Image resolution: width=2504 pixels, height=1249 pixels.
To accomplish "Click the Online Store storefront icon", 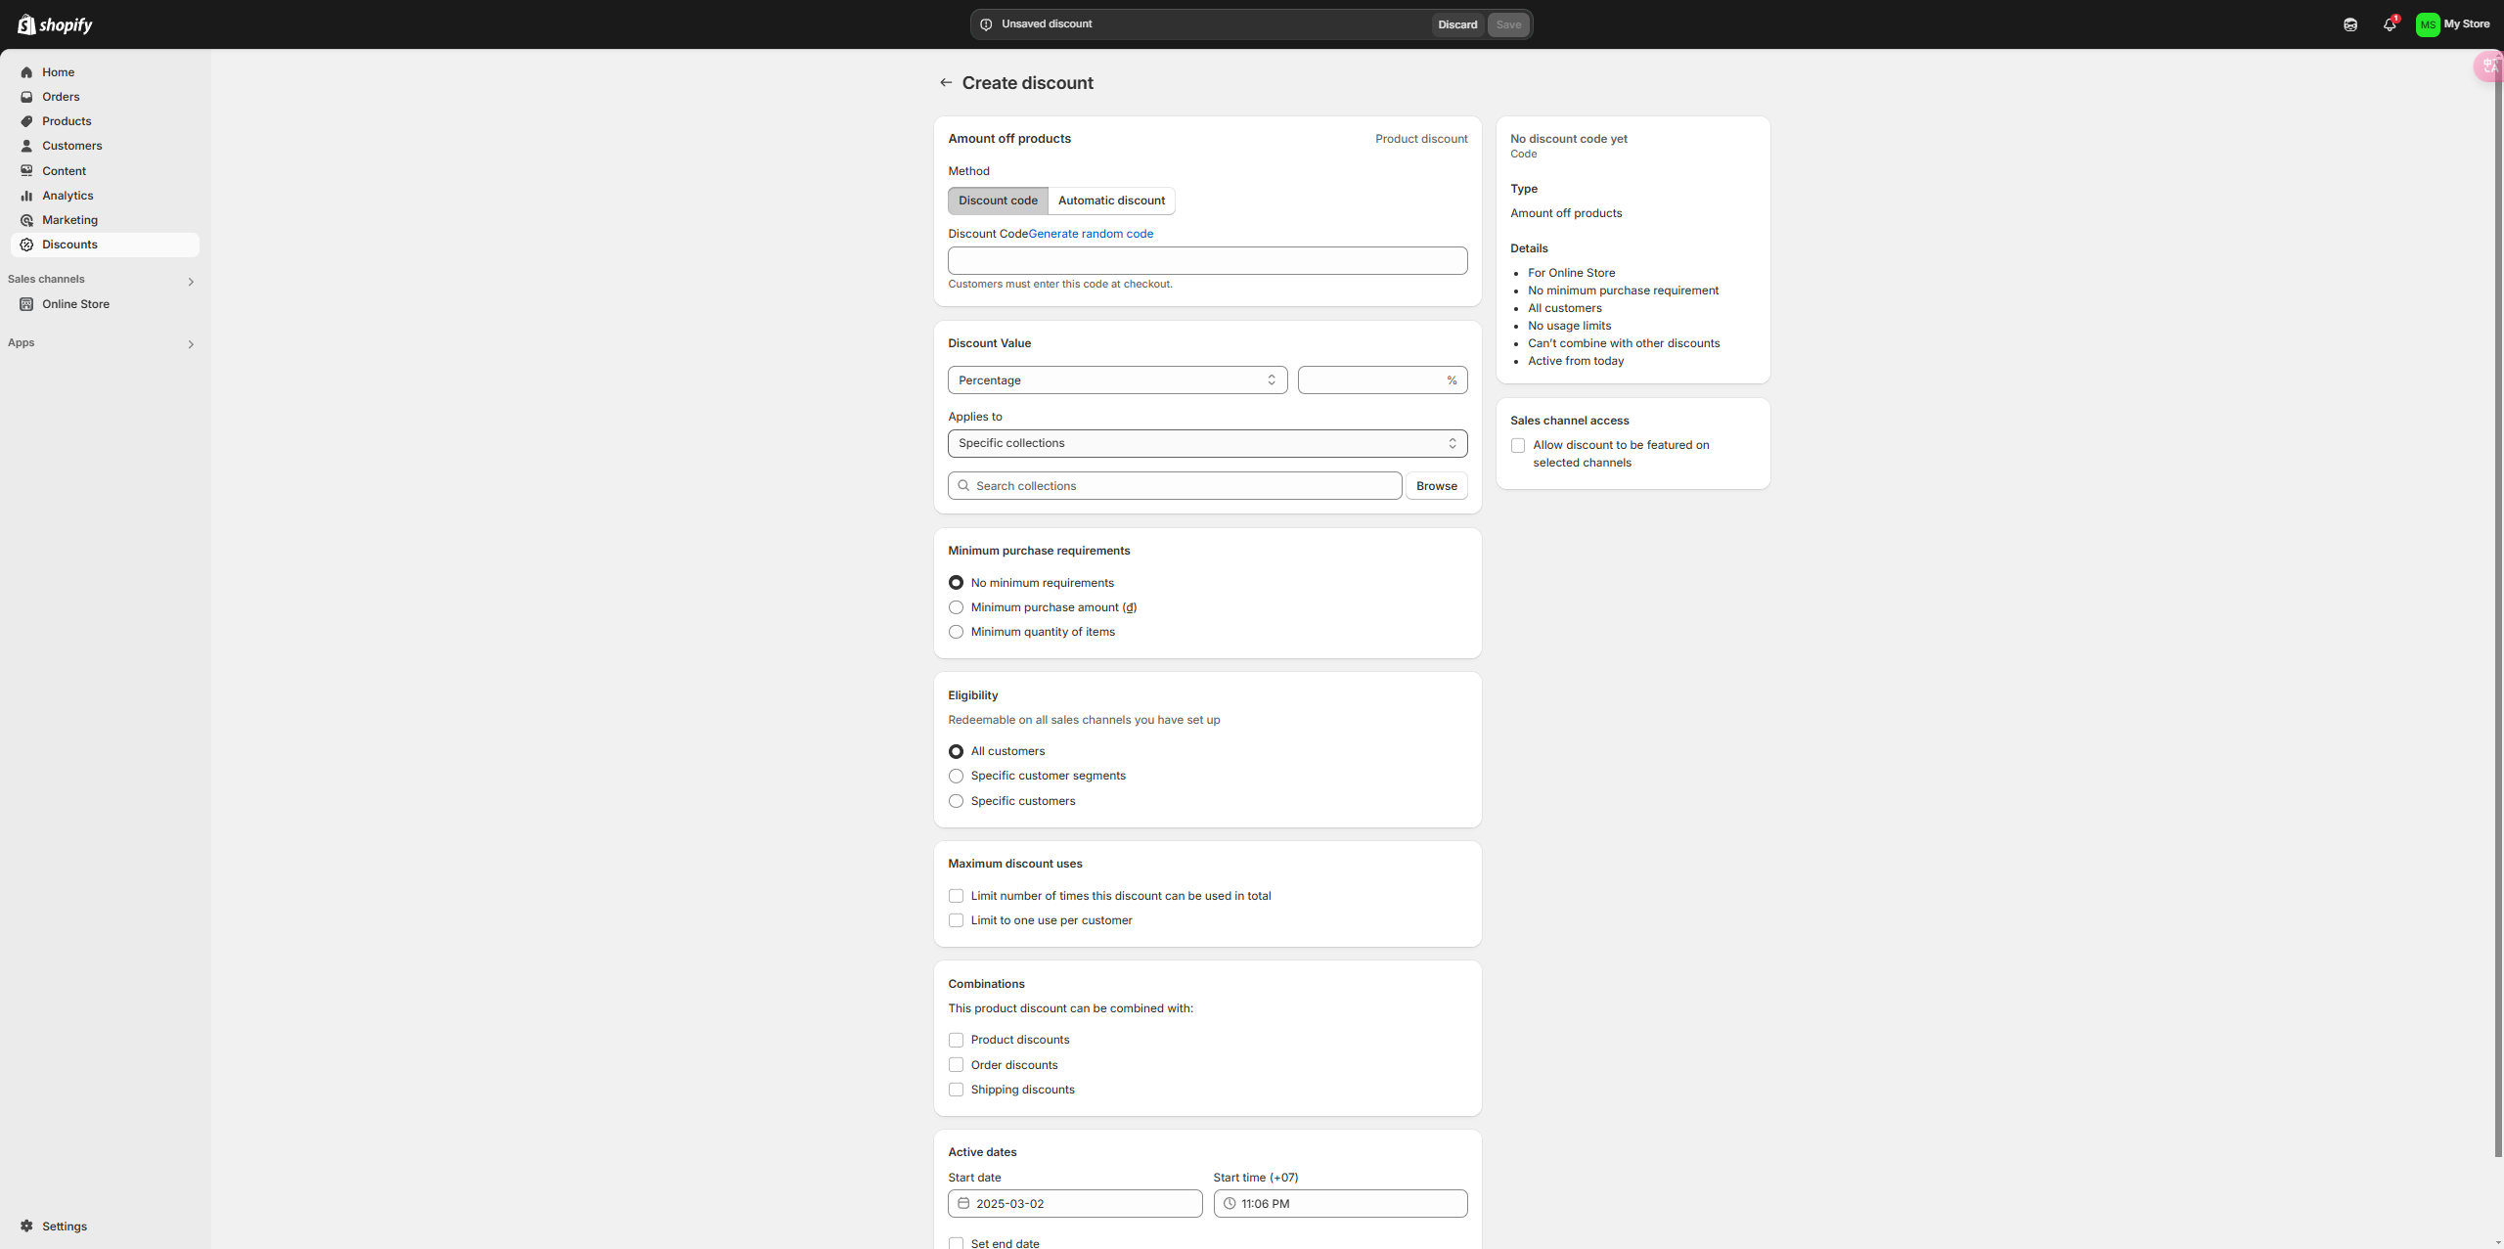I will (x=26, y=304).
